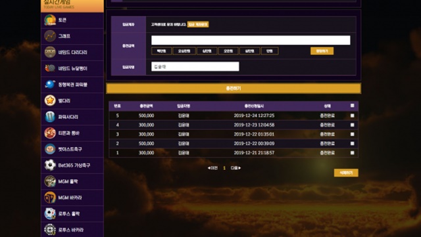Screen dimensions: 421x237
Task: Open the MGM 바카라 game icon
Action: [50, 198]
